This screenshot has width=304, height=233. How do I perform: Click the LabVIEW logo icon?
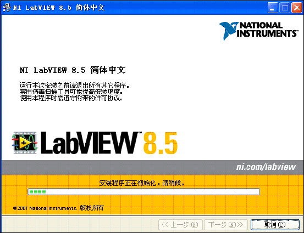click(x=25, y=143)
